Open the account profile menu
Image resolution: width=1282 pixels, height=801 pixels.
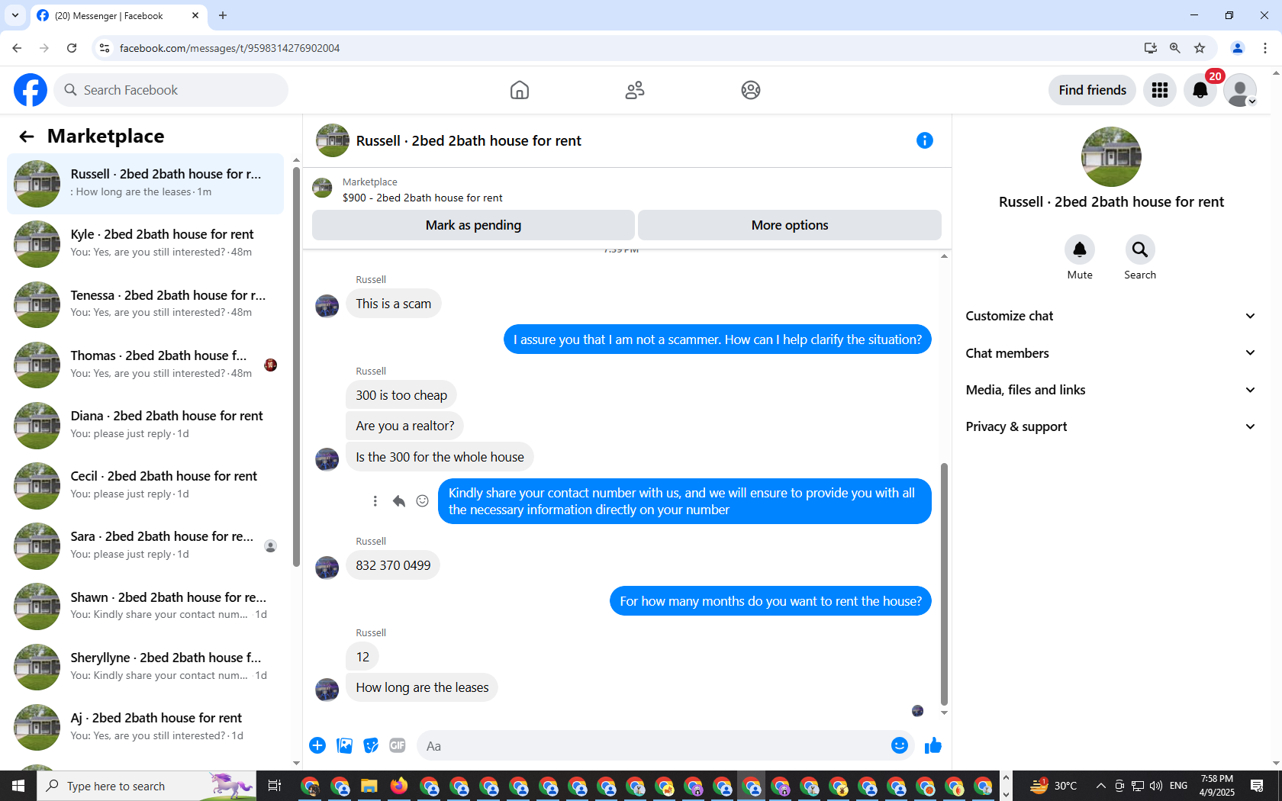(1240, 90)
